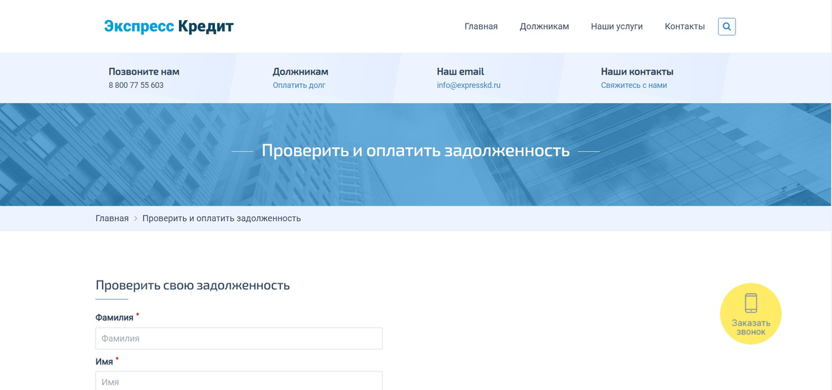
Task: Open Главная in the top navigation menu
Action: [x=480, y=26]
